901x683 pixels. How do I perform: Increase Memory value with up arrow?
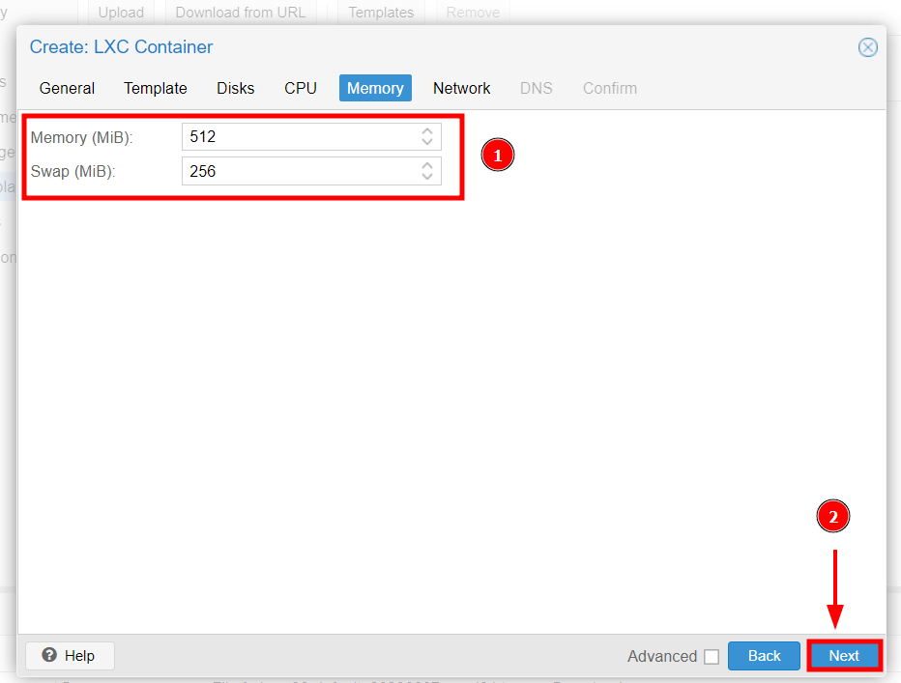pos(427,131)
